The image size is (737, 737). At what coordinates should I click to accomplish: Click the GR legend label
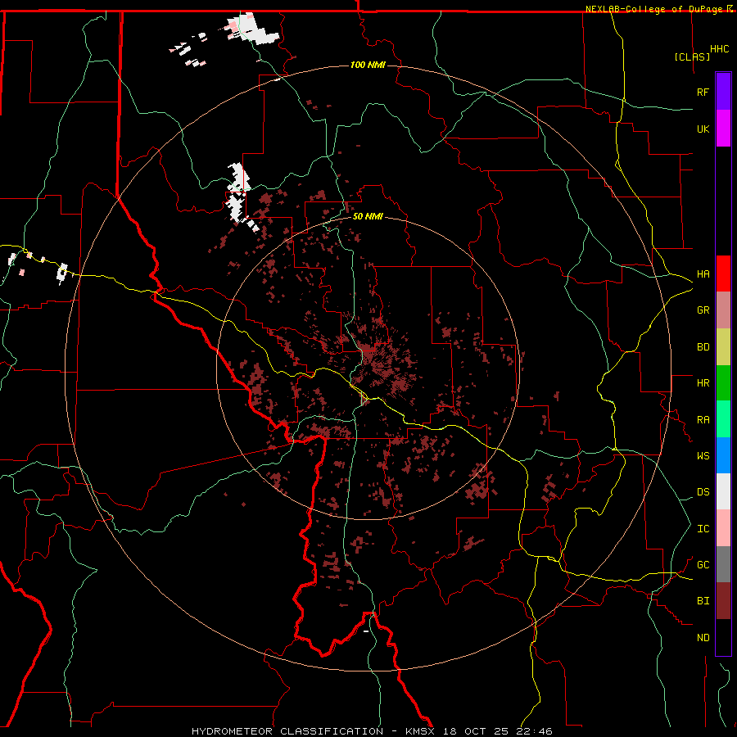(703, 310)
